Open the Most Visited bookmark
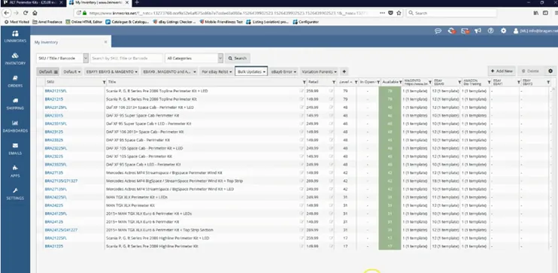This screenshot has width=558, height=273. point(17,22)
